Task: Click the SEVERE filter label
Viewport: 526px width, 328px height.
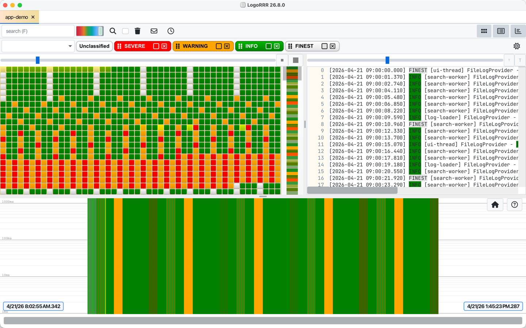Action: point(134,46)
